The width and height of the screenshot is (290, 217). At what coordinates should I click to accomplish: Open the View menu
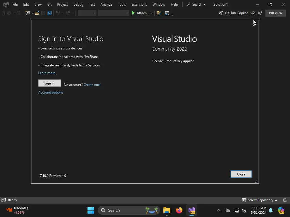point(38,5)
